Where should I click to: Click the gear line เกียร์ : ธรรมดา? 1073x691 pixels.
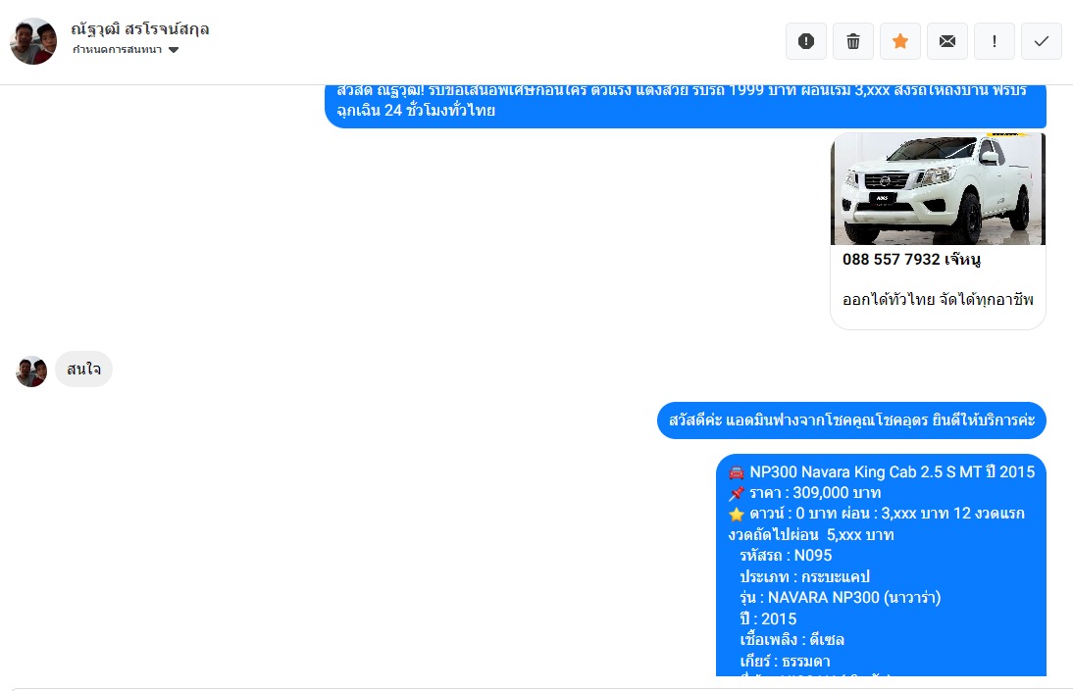[785, 662]
